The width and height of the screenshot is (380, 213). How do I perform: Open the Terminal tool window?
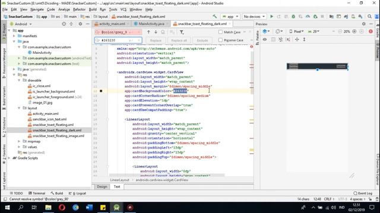[37, 193]
